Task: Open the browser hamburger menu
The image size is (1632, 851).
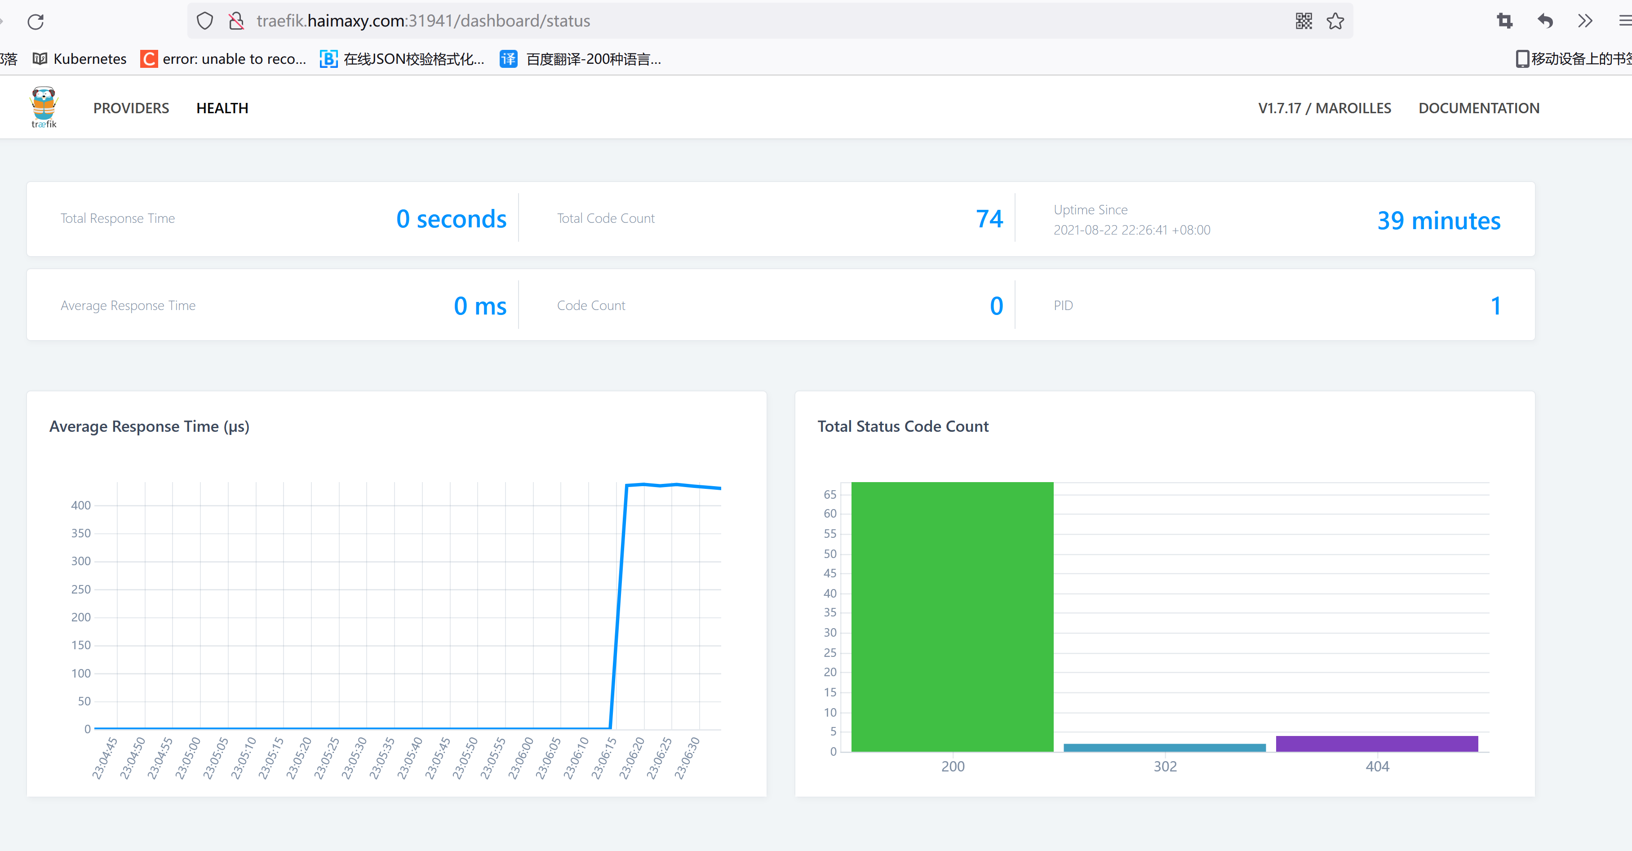Action: pos(1625,21)
